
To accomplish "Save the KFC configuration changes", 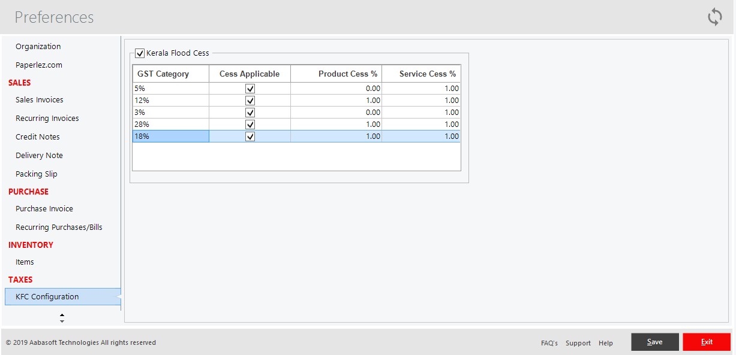I will pos(654,341).
